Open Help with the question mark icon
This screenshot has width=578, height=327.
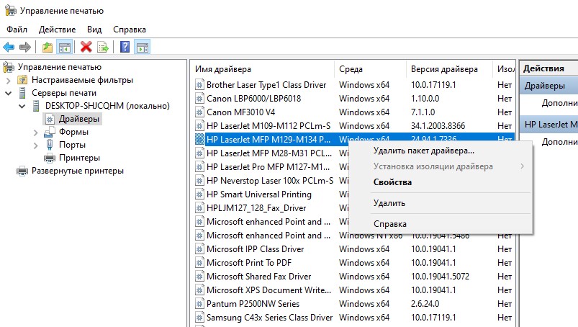(125, 47)
